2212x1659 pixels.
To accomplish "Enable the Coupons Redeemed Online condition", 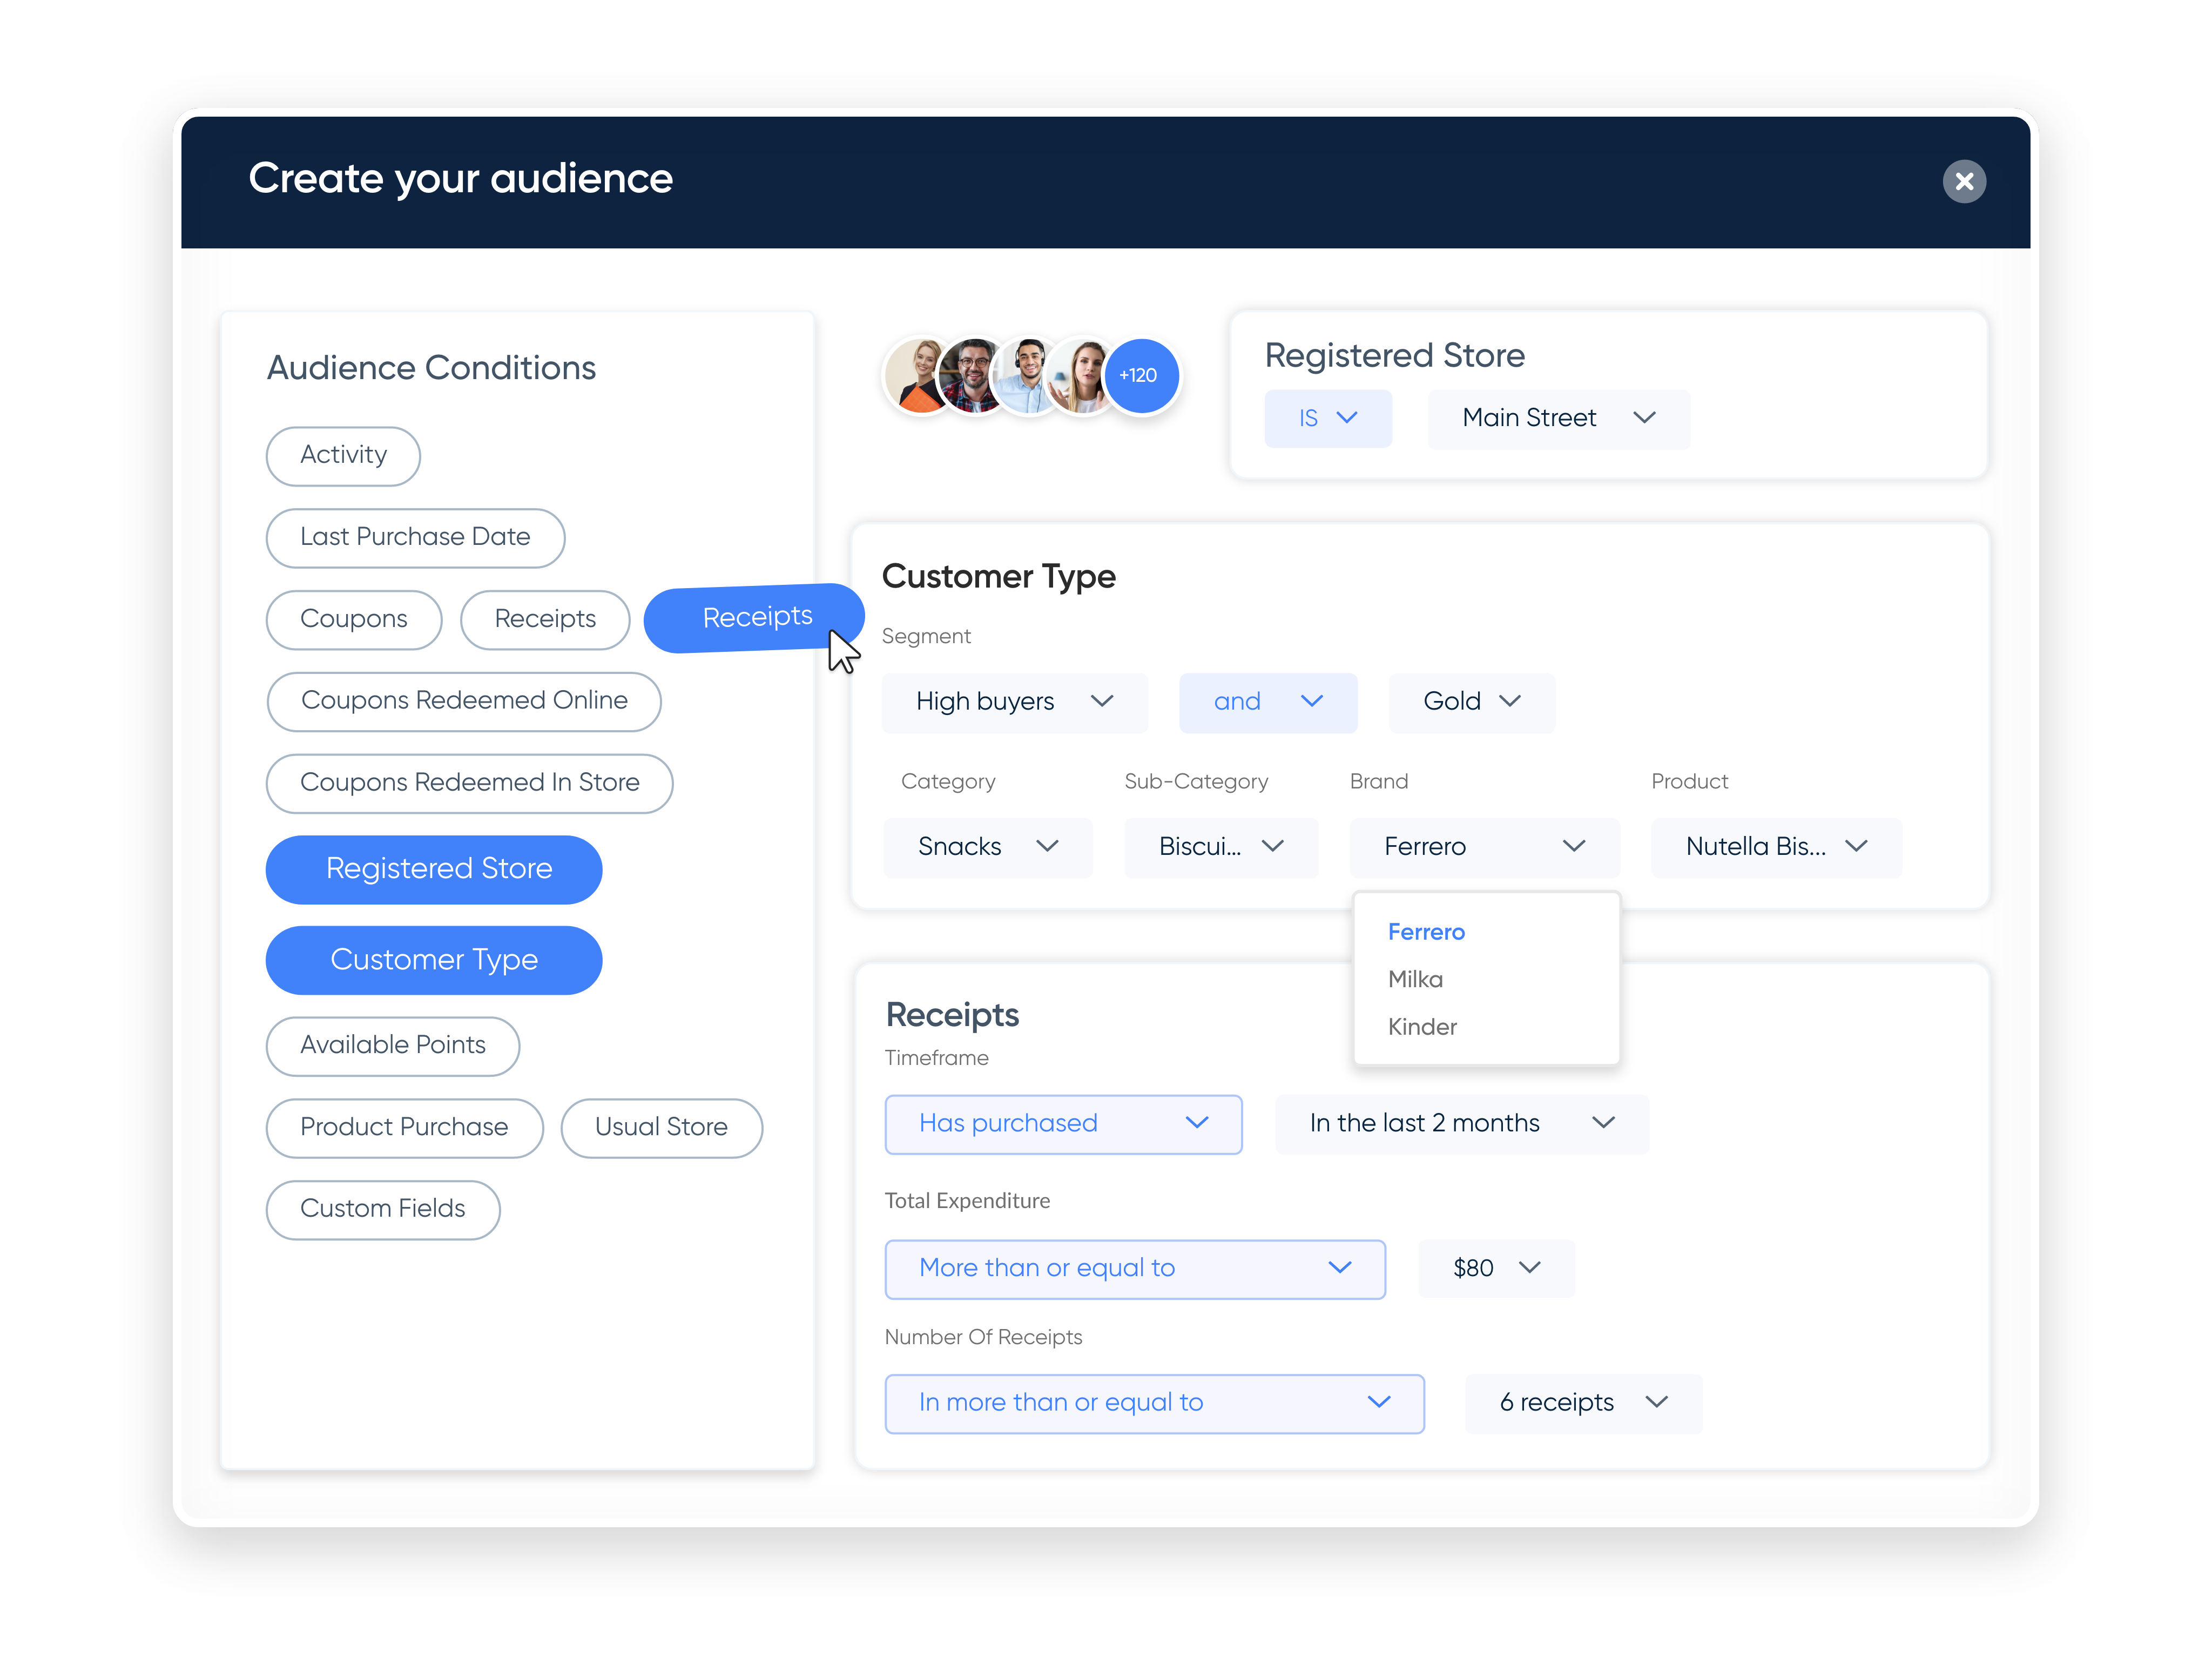I will tap(464, 701).
